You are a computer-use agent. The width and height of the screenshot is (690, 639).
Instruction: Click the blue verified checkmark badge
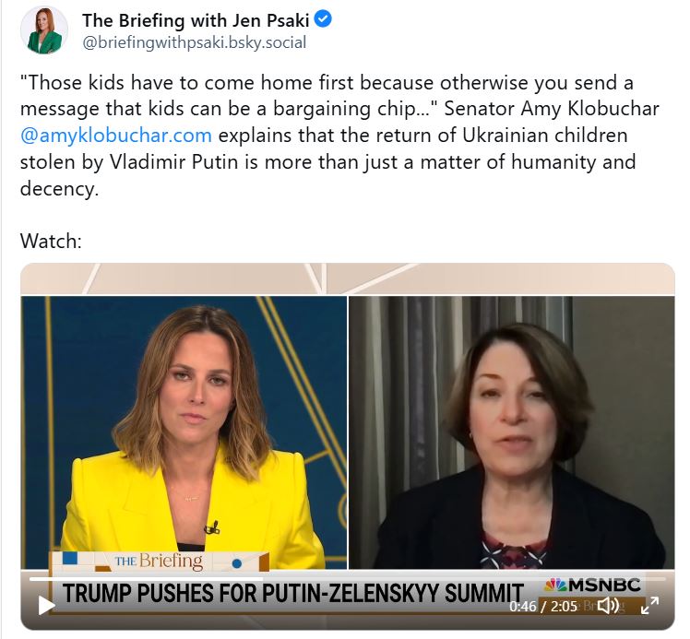point(324,19)
